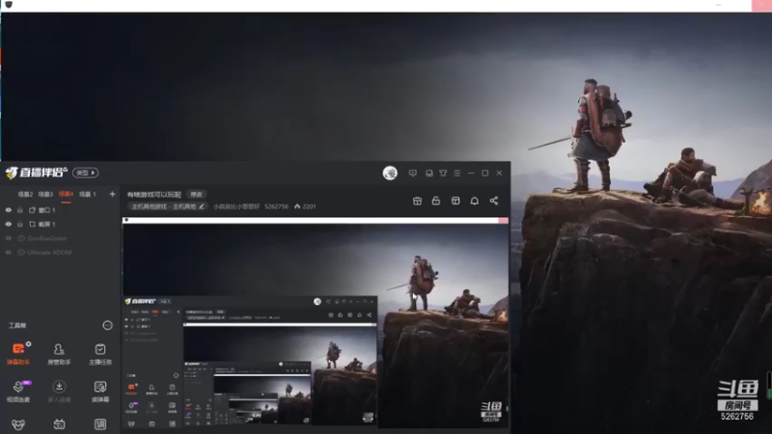Click the flame heat icon beside 2201
This screenshot has width=772, height=434.
[x=297, y=206]
